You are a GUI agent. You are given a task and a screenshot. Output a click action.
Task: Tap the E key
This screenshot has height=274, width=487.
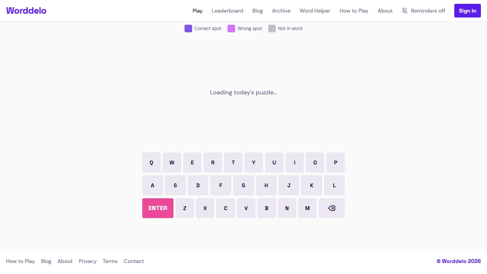coord(192,162)
